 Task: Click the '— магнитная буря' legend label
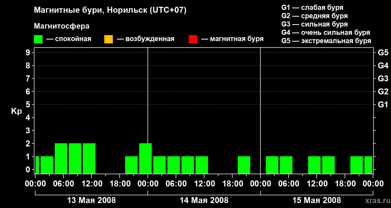pos(233,39)
